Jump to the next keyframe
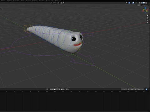Screen dimensions: 150x112 [x=57, y=89]
